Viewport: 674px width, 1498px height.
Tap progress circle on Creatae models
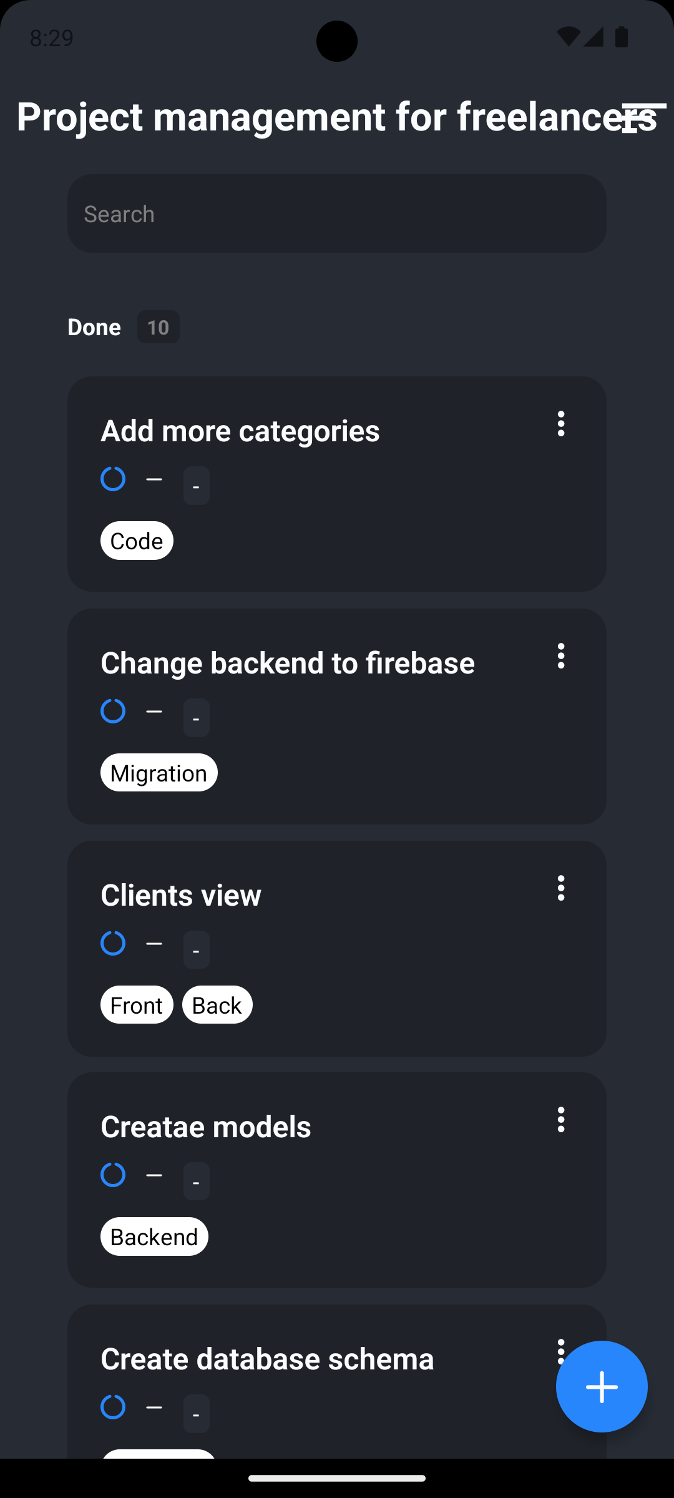[113, 1175]
